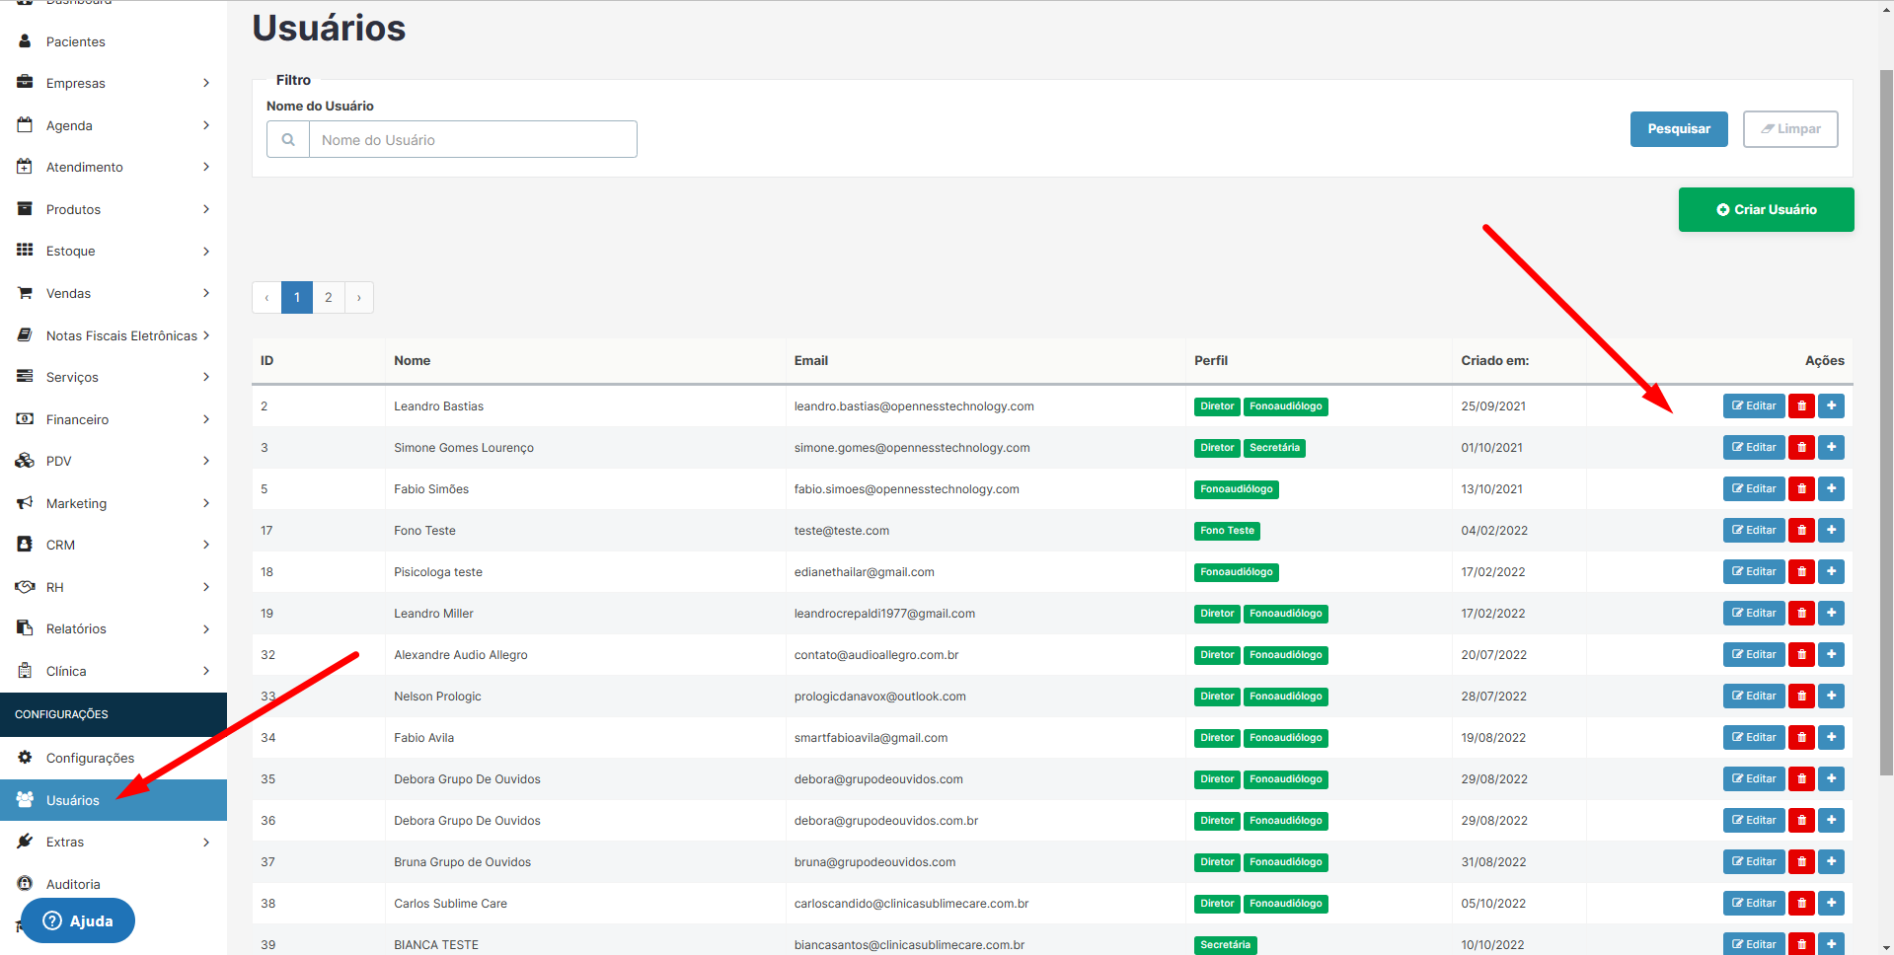
Task: Delete user Leandro Bastias with trash icon
Action: tap(1801, 406)
